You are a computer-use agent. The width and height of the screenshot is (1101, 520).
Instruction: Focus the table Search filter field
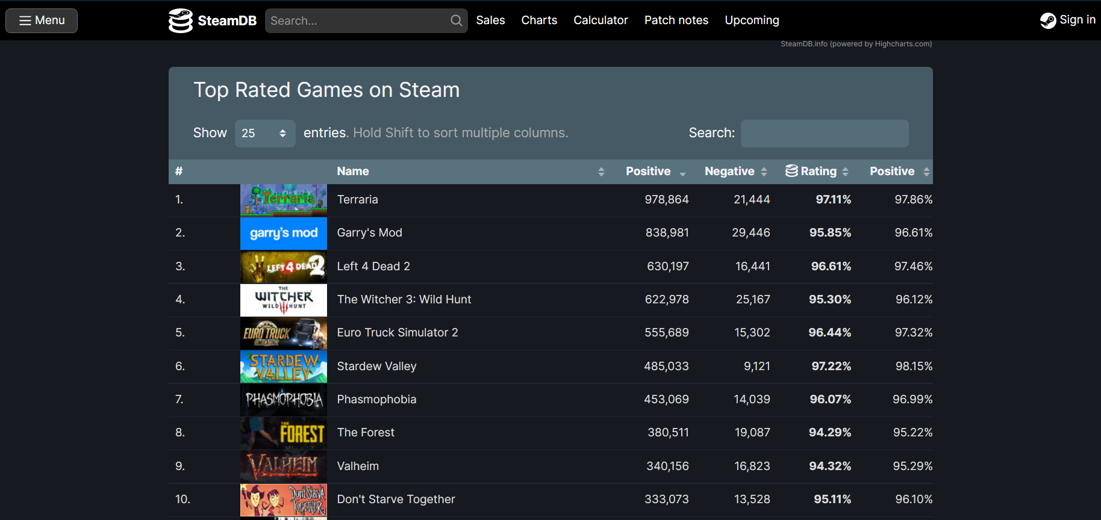point(825,133)
